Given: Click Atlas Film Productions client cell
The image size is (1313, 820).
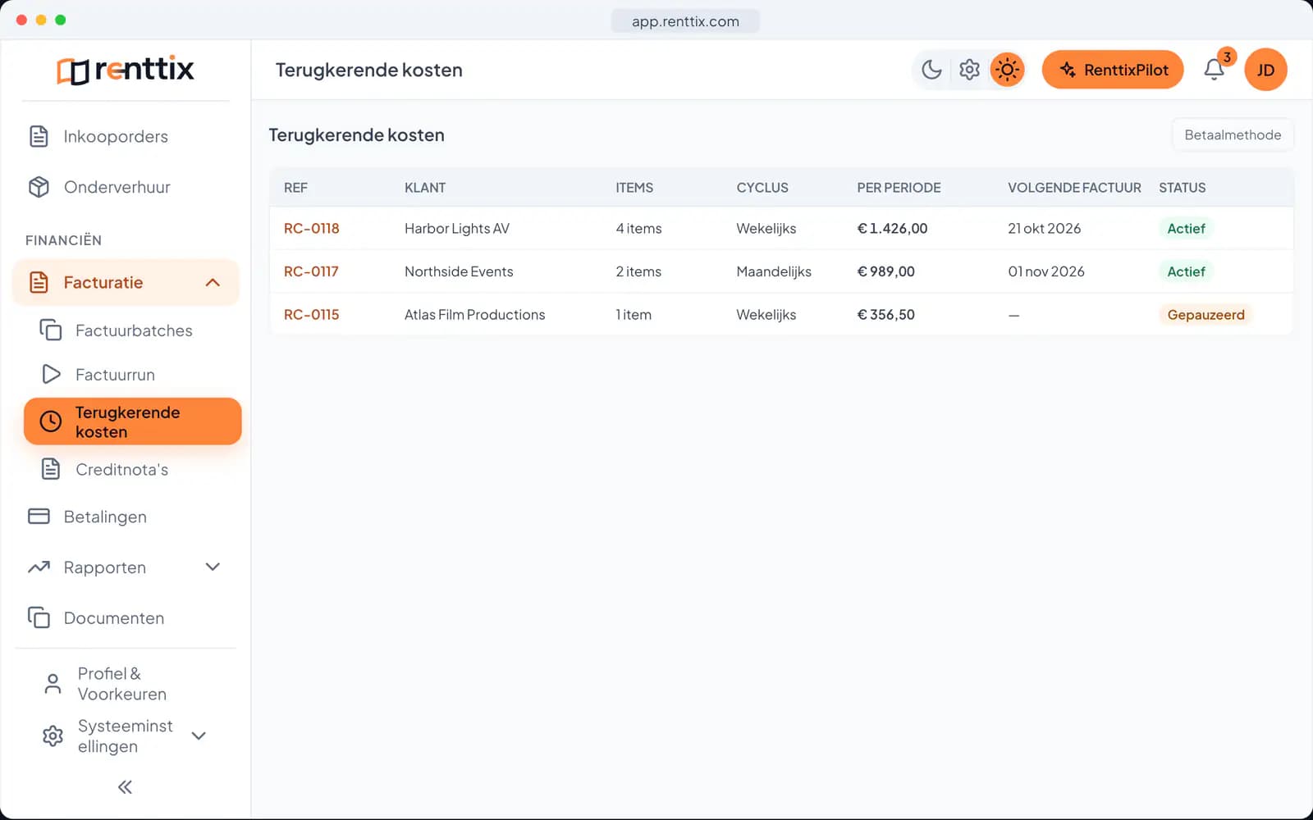Looking at the screenshot, I should [x=475, y=315].
